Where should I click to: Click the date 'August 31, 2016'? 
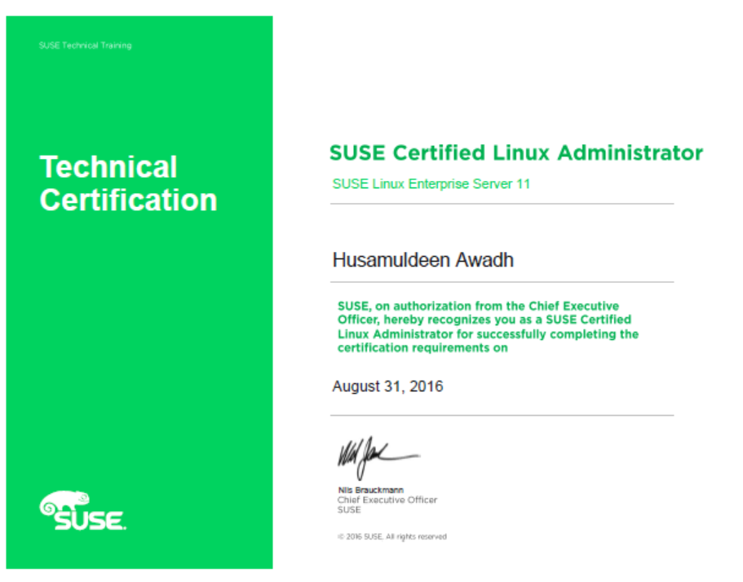coord(387,386)
